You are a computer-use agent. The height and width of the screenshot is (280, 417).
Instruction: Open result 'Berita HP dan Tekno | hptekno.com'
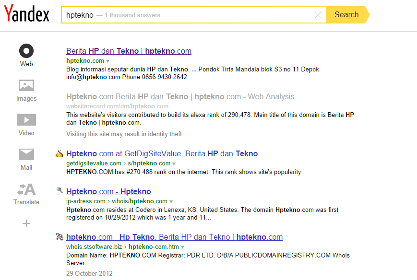(x=129, y=51)
